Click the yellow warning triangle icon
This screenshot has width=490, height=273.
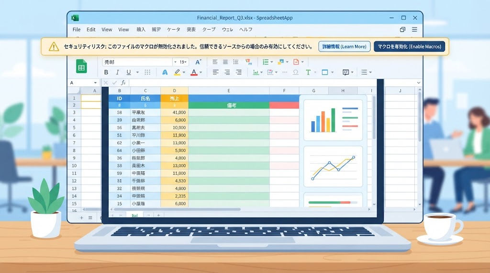(x=54, y=46)
